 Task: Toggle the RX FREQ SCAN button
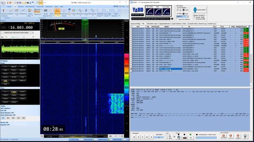pyautogui.click(x=183, y=14)
